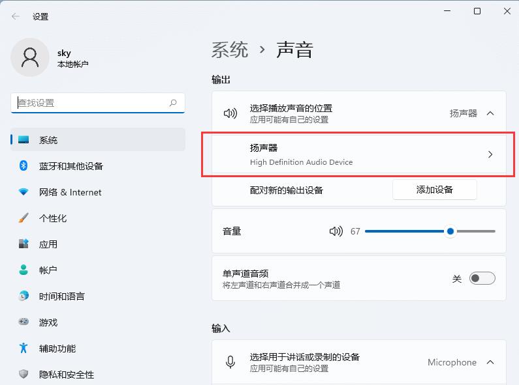519x385 pixels.
Task: Open the speaker device properties chevron
Action: 490,155
